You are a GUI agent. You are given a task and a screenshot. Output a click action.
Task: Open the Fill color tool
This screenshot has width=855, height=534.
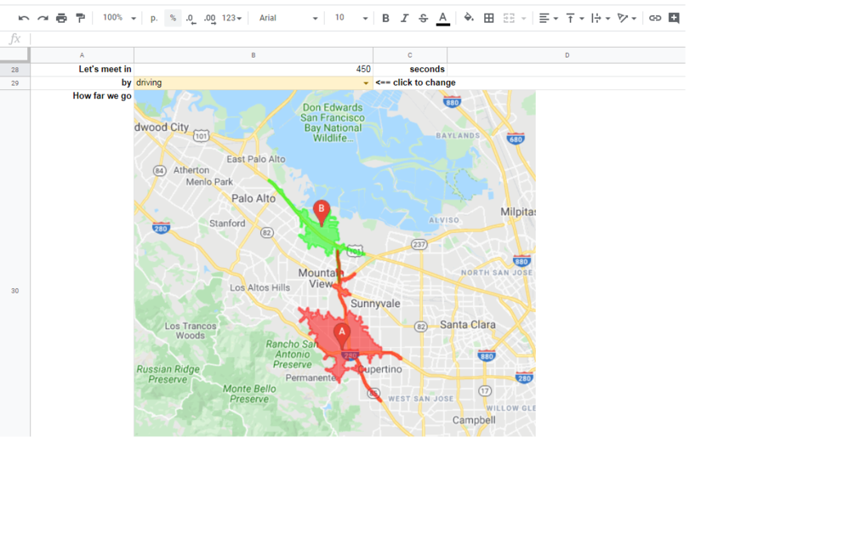click(x=469, y=17)
